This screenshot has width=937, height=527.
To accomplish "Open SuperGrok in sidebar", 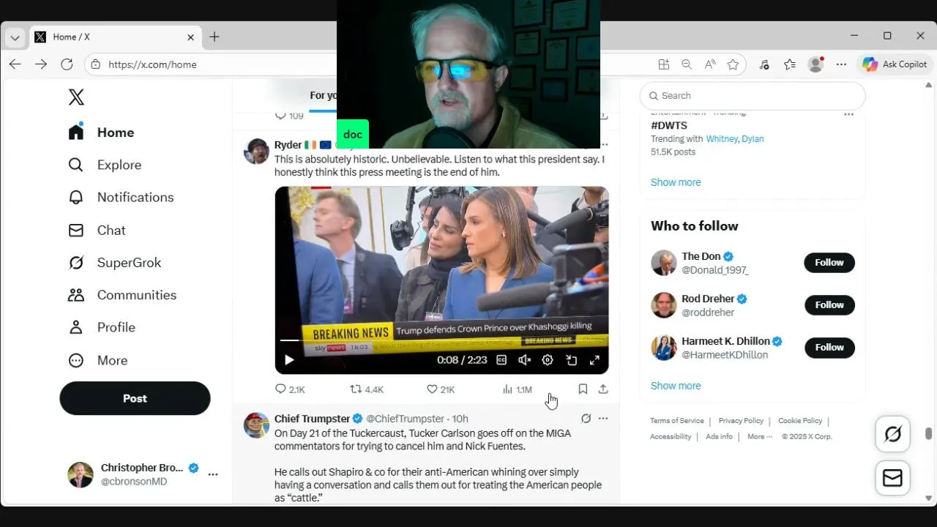I will click(114, 262).
